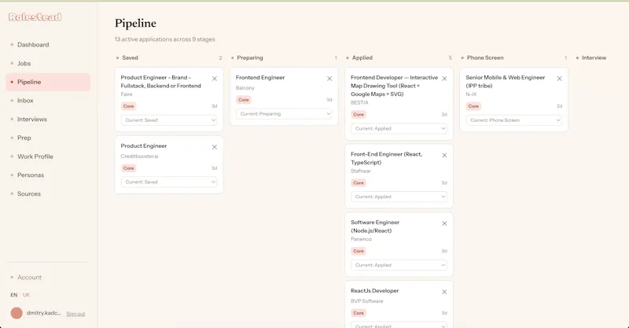
Task: Open Account settings
Action: [48, 278]
